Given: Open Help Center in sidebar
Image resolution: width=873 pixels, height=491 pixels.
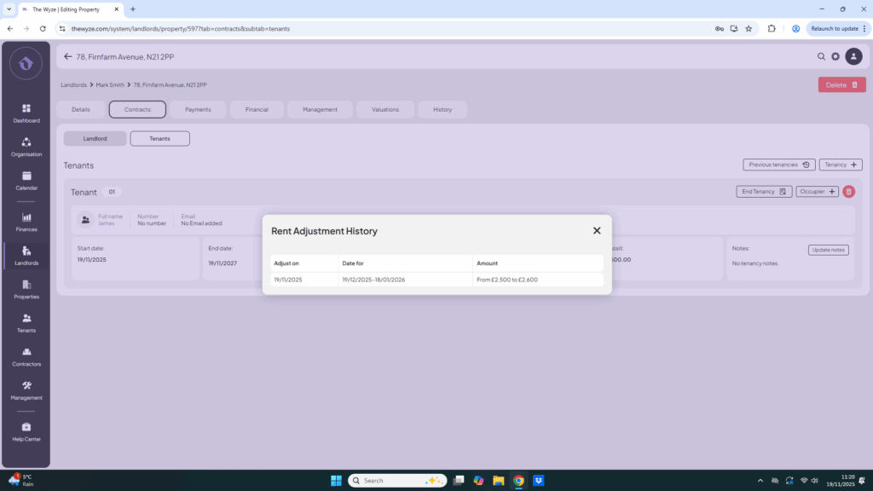Looking at the screenshot, I should pos(26,431).
